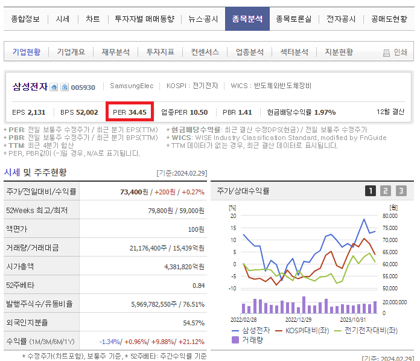
Task: Select the 재무분석 sub-tab
Action: click(116, 52)
